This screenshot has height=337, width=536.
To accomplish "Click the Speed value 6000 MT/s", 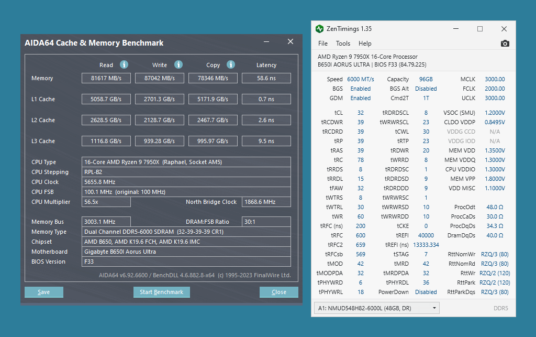I will (360, 79).
